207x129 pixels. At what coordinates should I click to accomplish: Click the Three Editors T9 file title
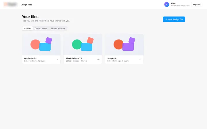(74, 58)
